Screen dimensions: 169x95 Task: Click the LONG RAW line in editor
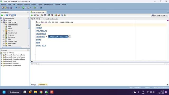[x=41, y=46]
